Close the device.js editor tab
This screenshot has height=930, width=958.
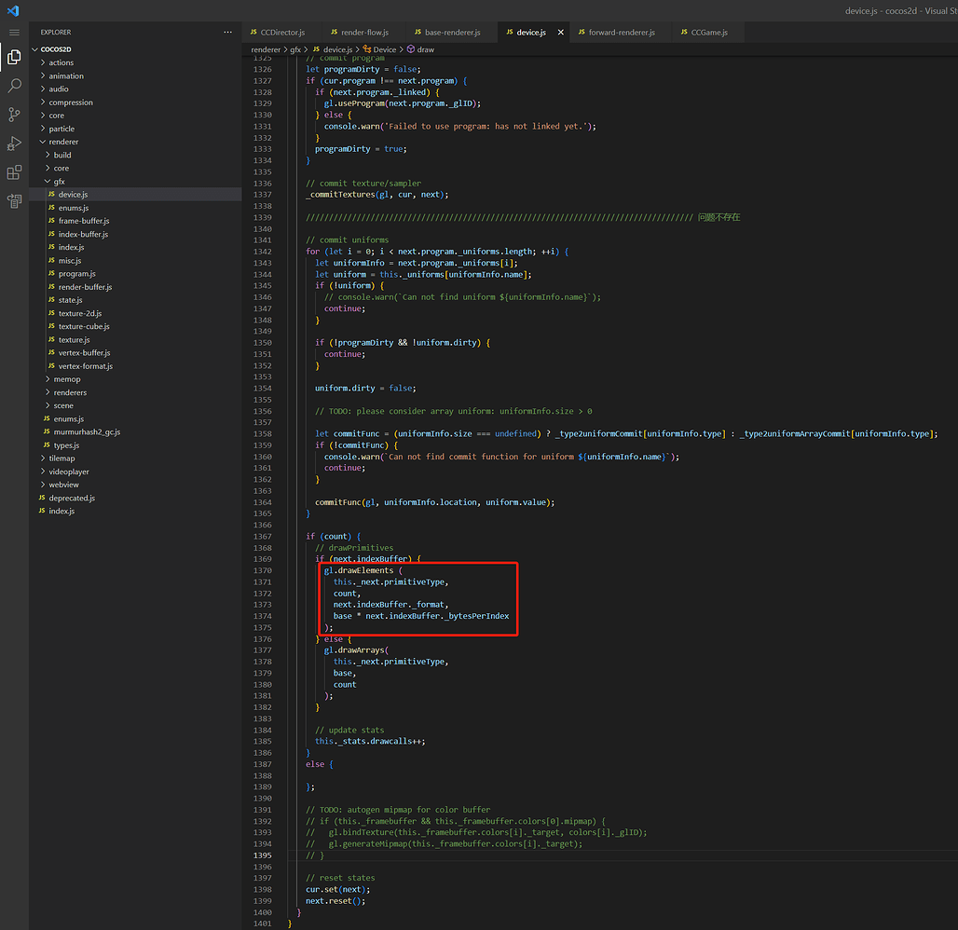click(x=560, y=31)
